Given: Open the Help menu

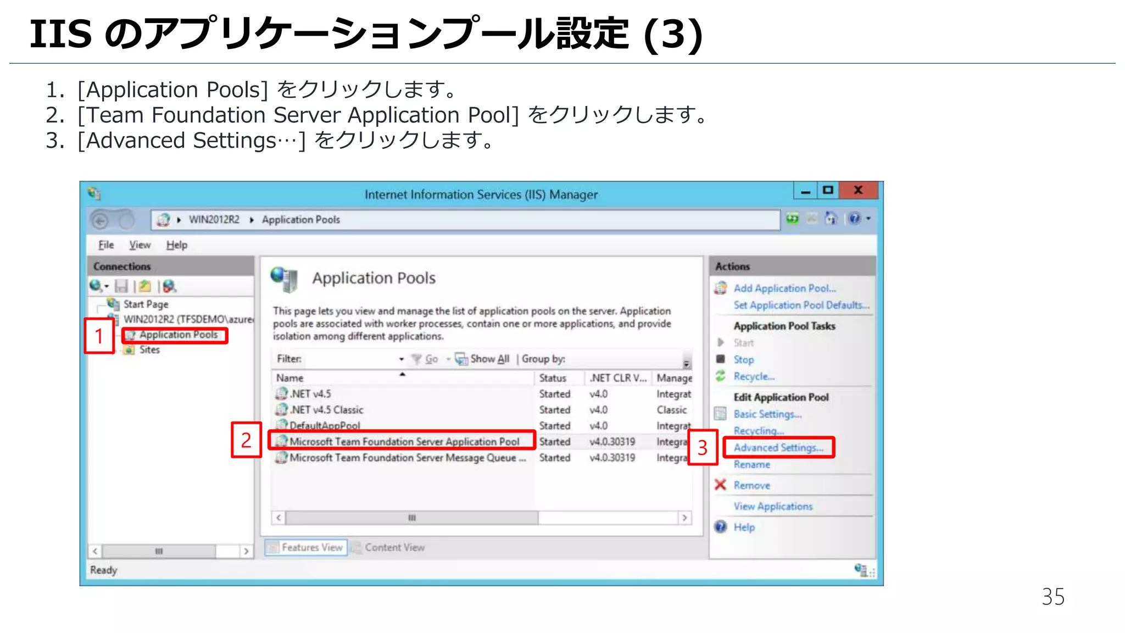Looking at the screenshot, I should (177, 245).
